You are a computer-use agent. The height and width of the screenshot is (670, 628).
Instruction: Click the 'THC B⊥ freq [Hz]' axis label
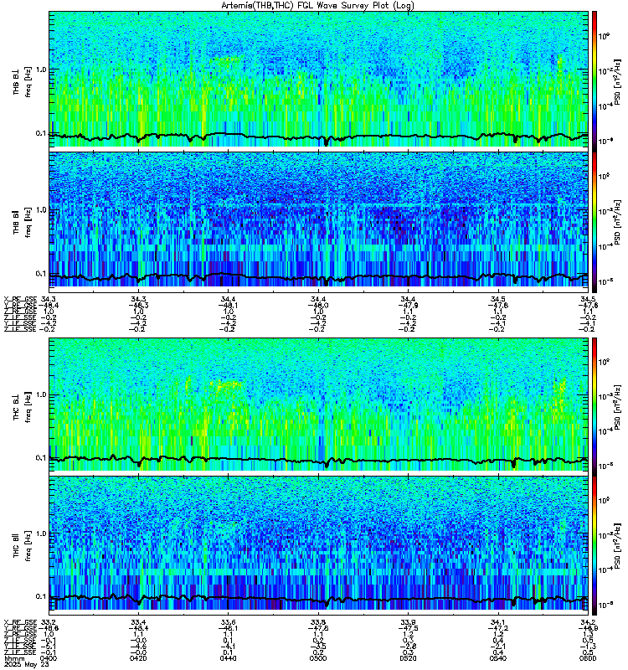22,407
